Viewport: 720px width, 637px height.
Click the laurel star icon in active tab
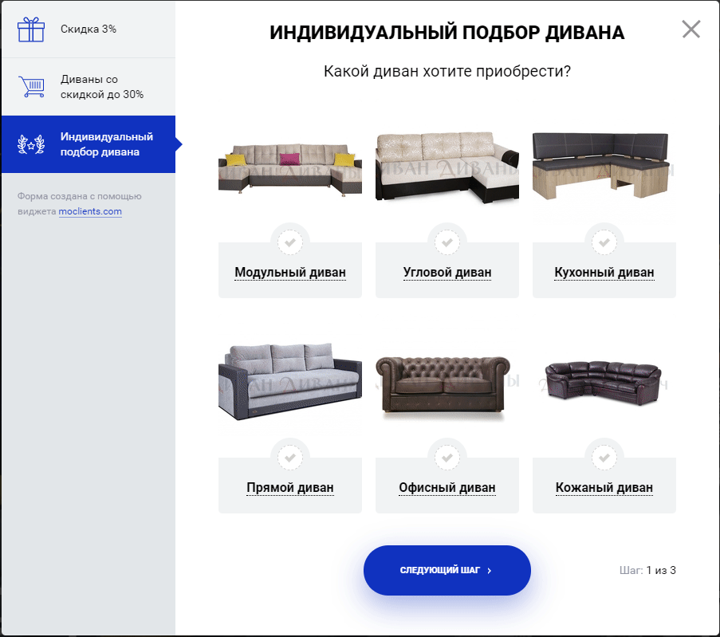31,144
